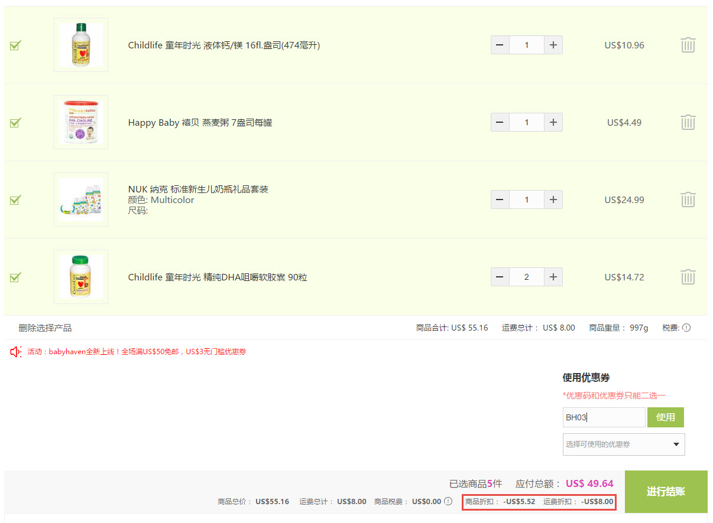Image resolution: width=713 pixels, height=523 pixels.
Task: Click 删除选择产品 to remove selected items
Action: (x=45, y=328)
